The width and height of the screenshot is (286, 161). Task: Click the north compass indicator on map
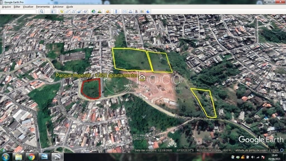[277, 17]
